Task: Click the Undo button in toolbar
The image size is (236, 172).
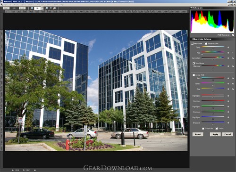Action: [x=6, y=8]
